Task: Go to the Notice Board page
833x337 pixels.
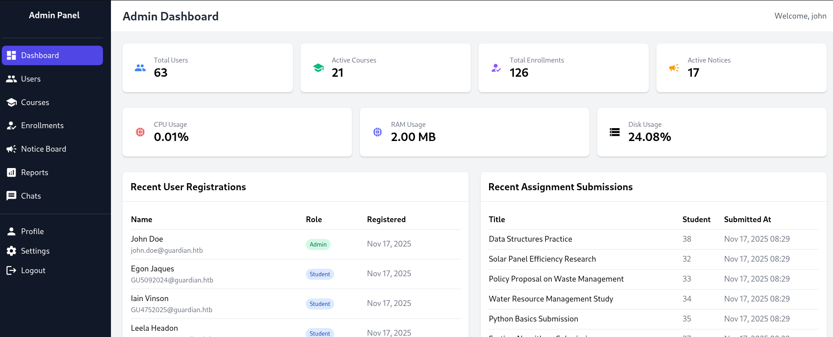Action: click(43, 149)
